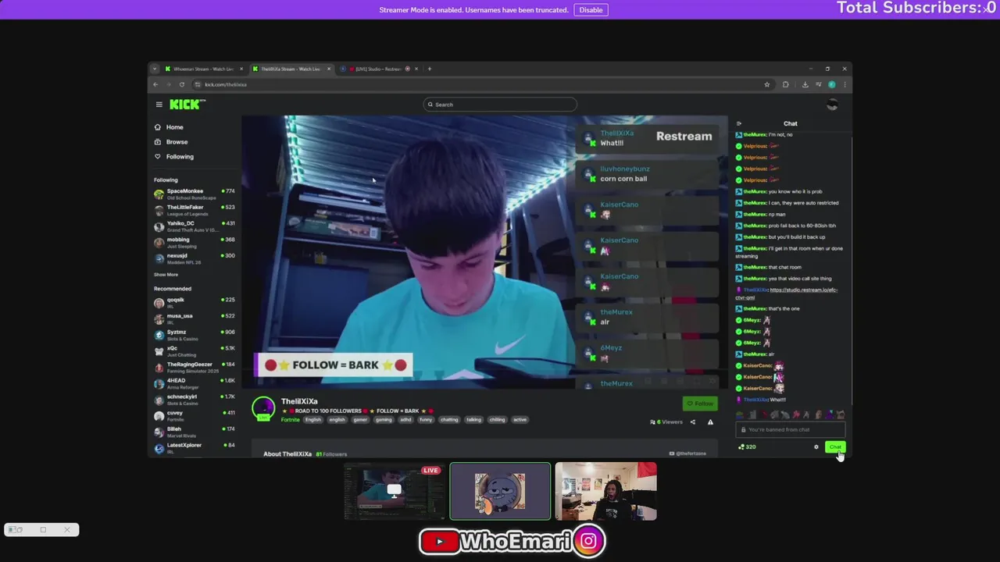
Task: Open browser three-dot menu
Action: click(x=845, y=84)
